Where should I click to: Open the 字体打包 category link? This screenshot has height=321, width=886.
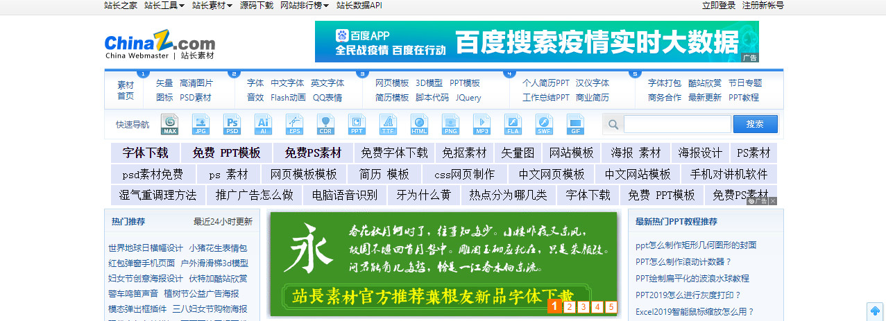tap(665, 83)
